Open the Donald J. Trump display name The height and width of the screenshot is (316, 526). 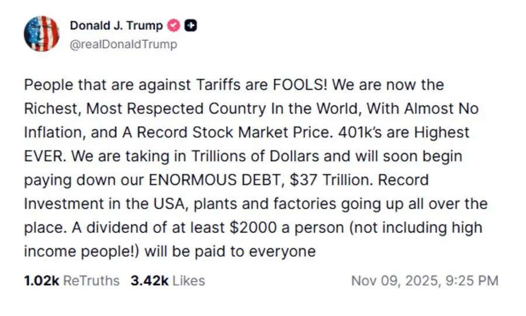tap(116, 26)
